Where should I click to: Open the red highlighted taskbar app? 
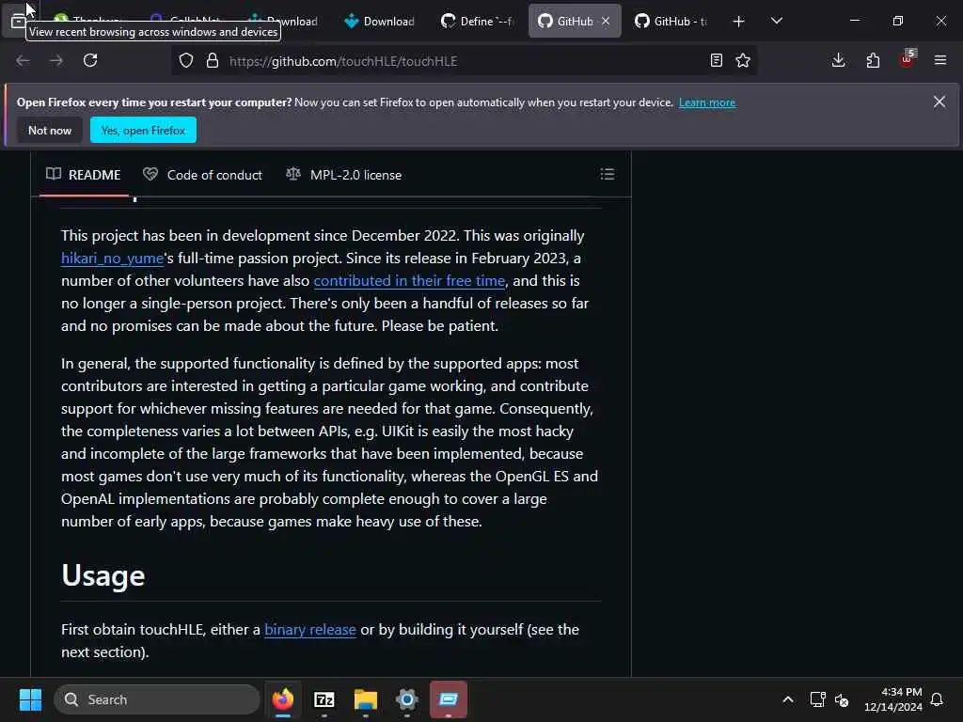[x=449, y=699]
